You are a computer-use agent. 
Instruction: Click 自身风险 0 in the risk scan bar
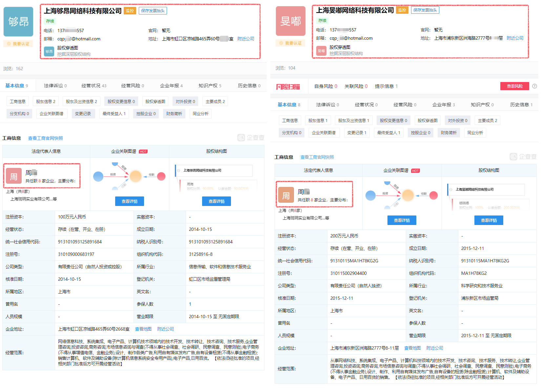coord(326,86)
